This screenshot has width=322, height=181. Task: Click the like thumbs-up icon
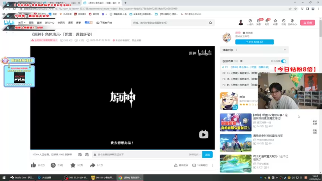pos(33,165)
